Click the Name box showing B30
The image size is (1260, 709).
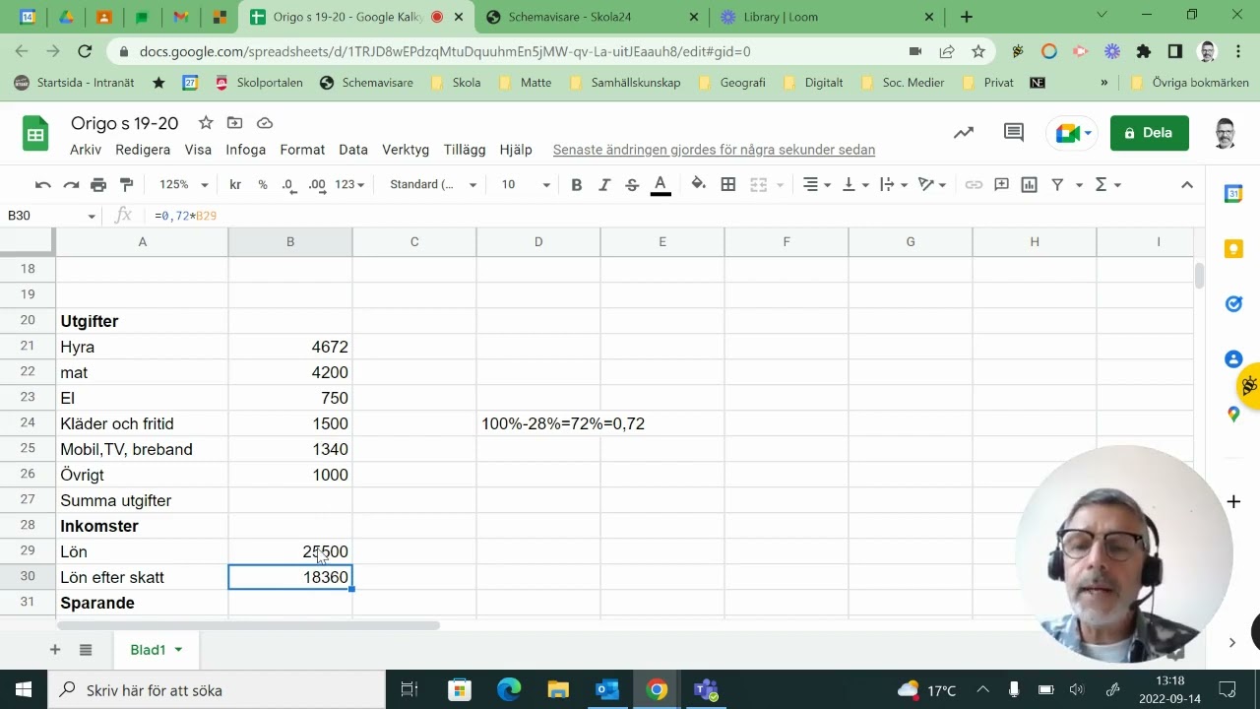(x=49, y=216)
